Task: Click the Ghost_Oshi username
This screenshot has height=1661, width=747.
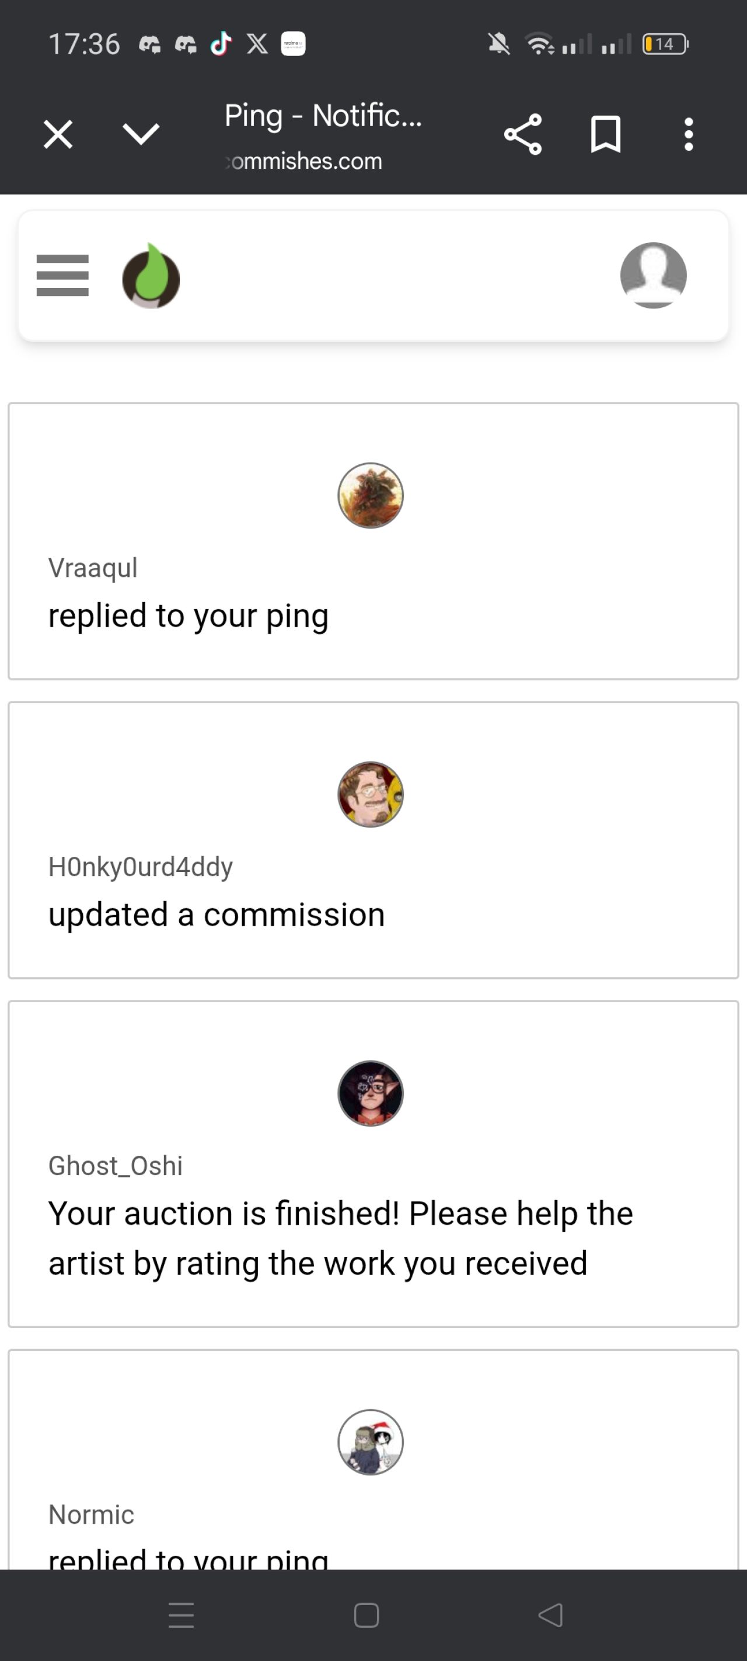Action: (x=116, y=1166)
